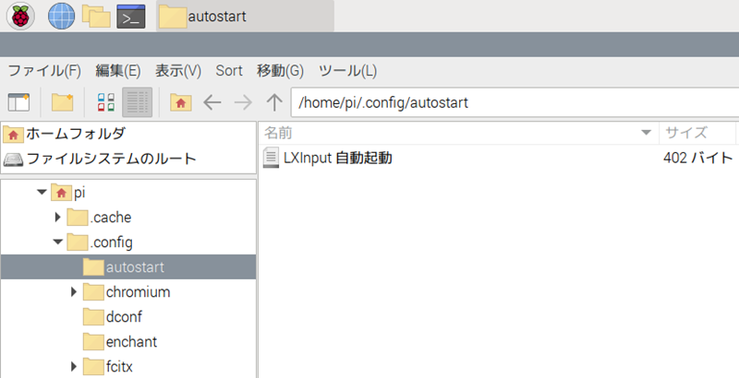Click the LXInput 自動起動 file icon
Screen dimensions: 739x378
(x=271, y=158)
